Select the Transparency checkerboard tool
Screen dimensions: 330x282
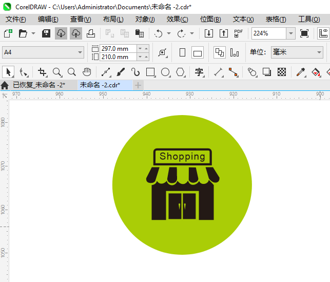pyautogui.click(x=282, y=72)
